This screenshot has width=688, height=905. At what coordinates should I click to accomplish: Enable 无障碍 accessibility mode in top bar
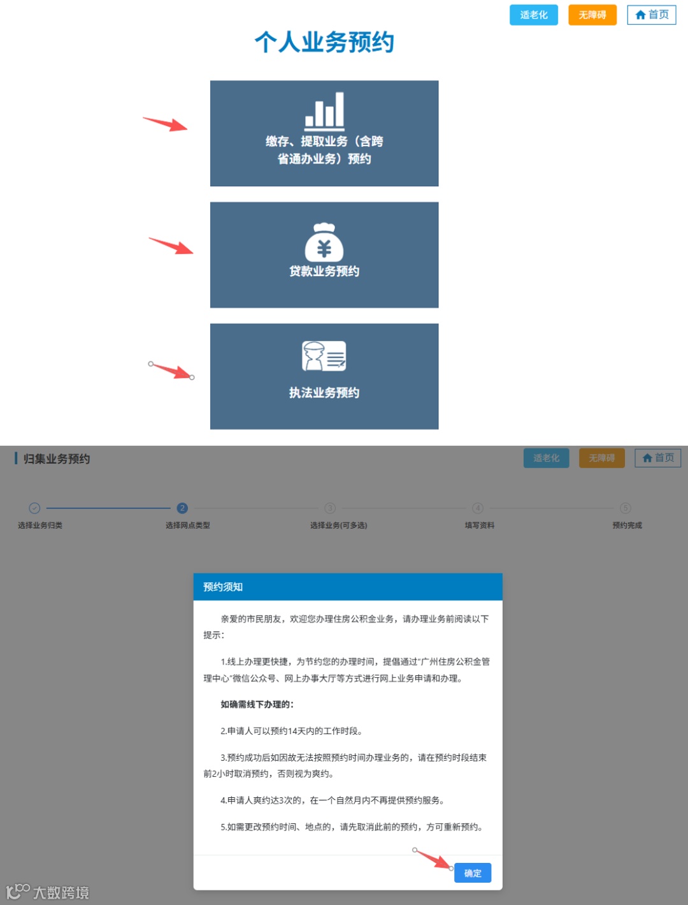click(592, 15)
